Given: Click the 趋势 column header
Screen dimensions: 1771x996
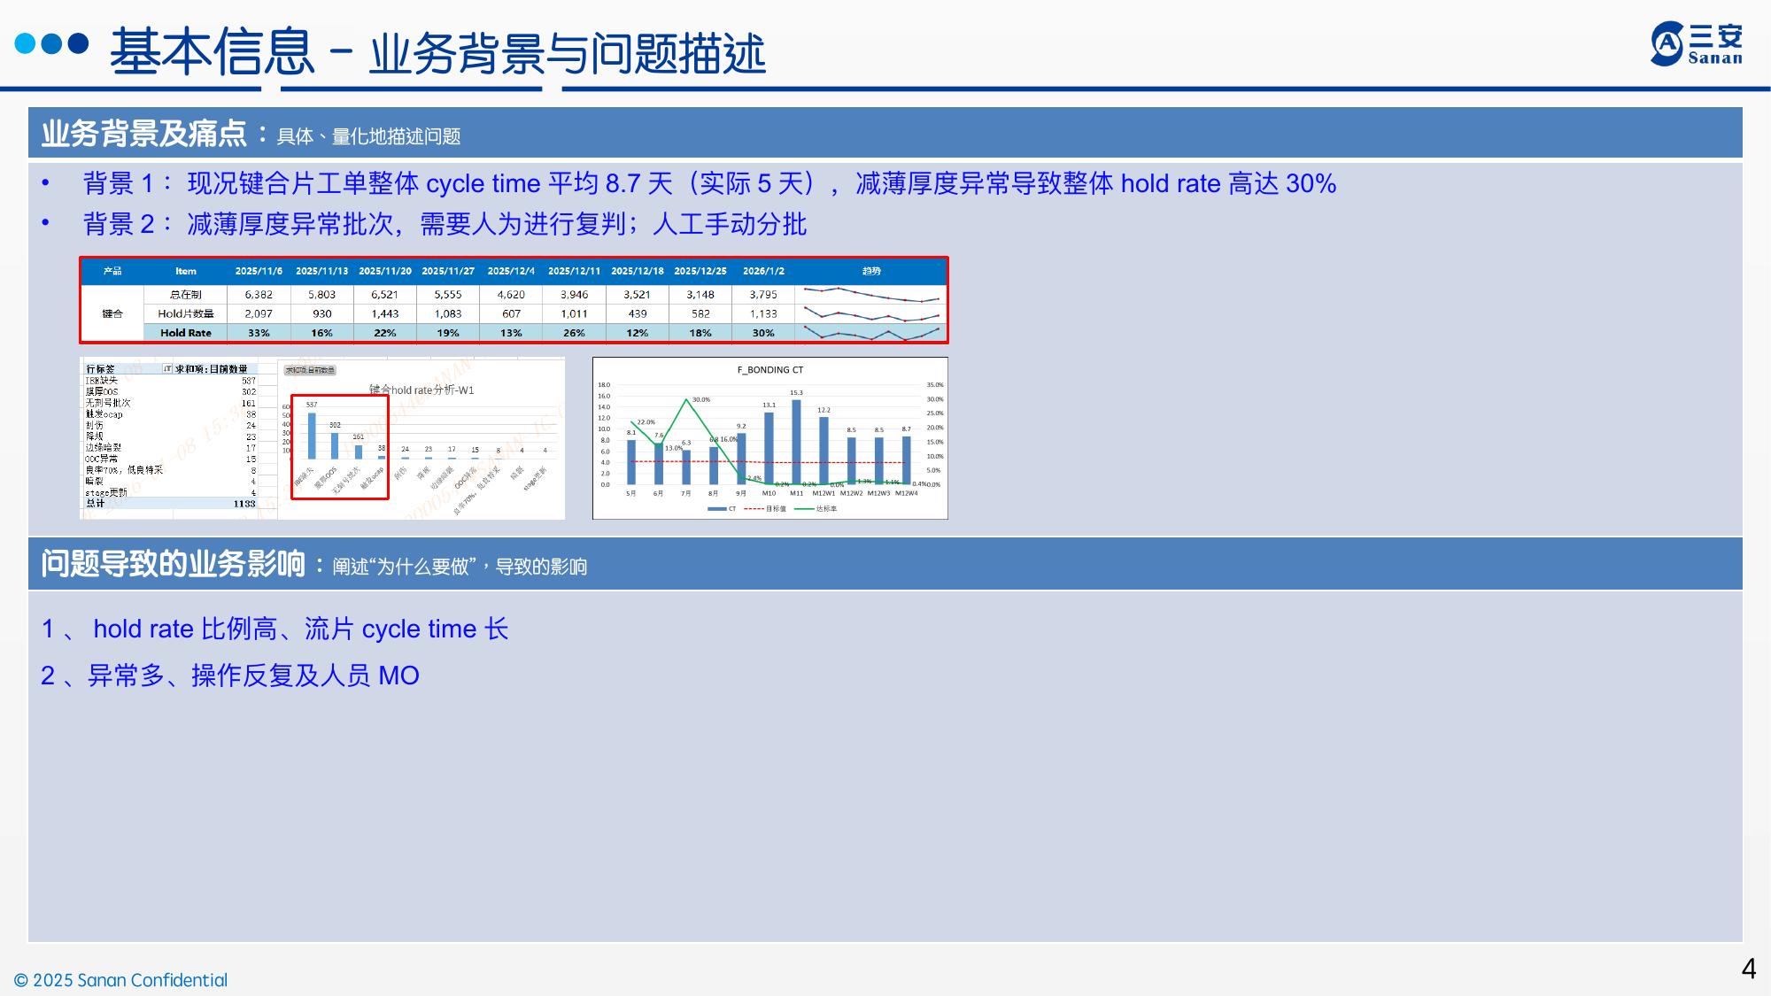Looking at the screenshot, I should (871, 271).
